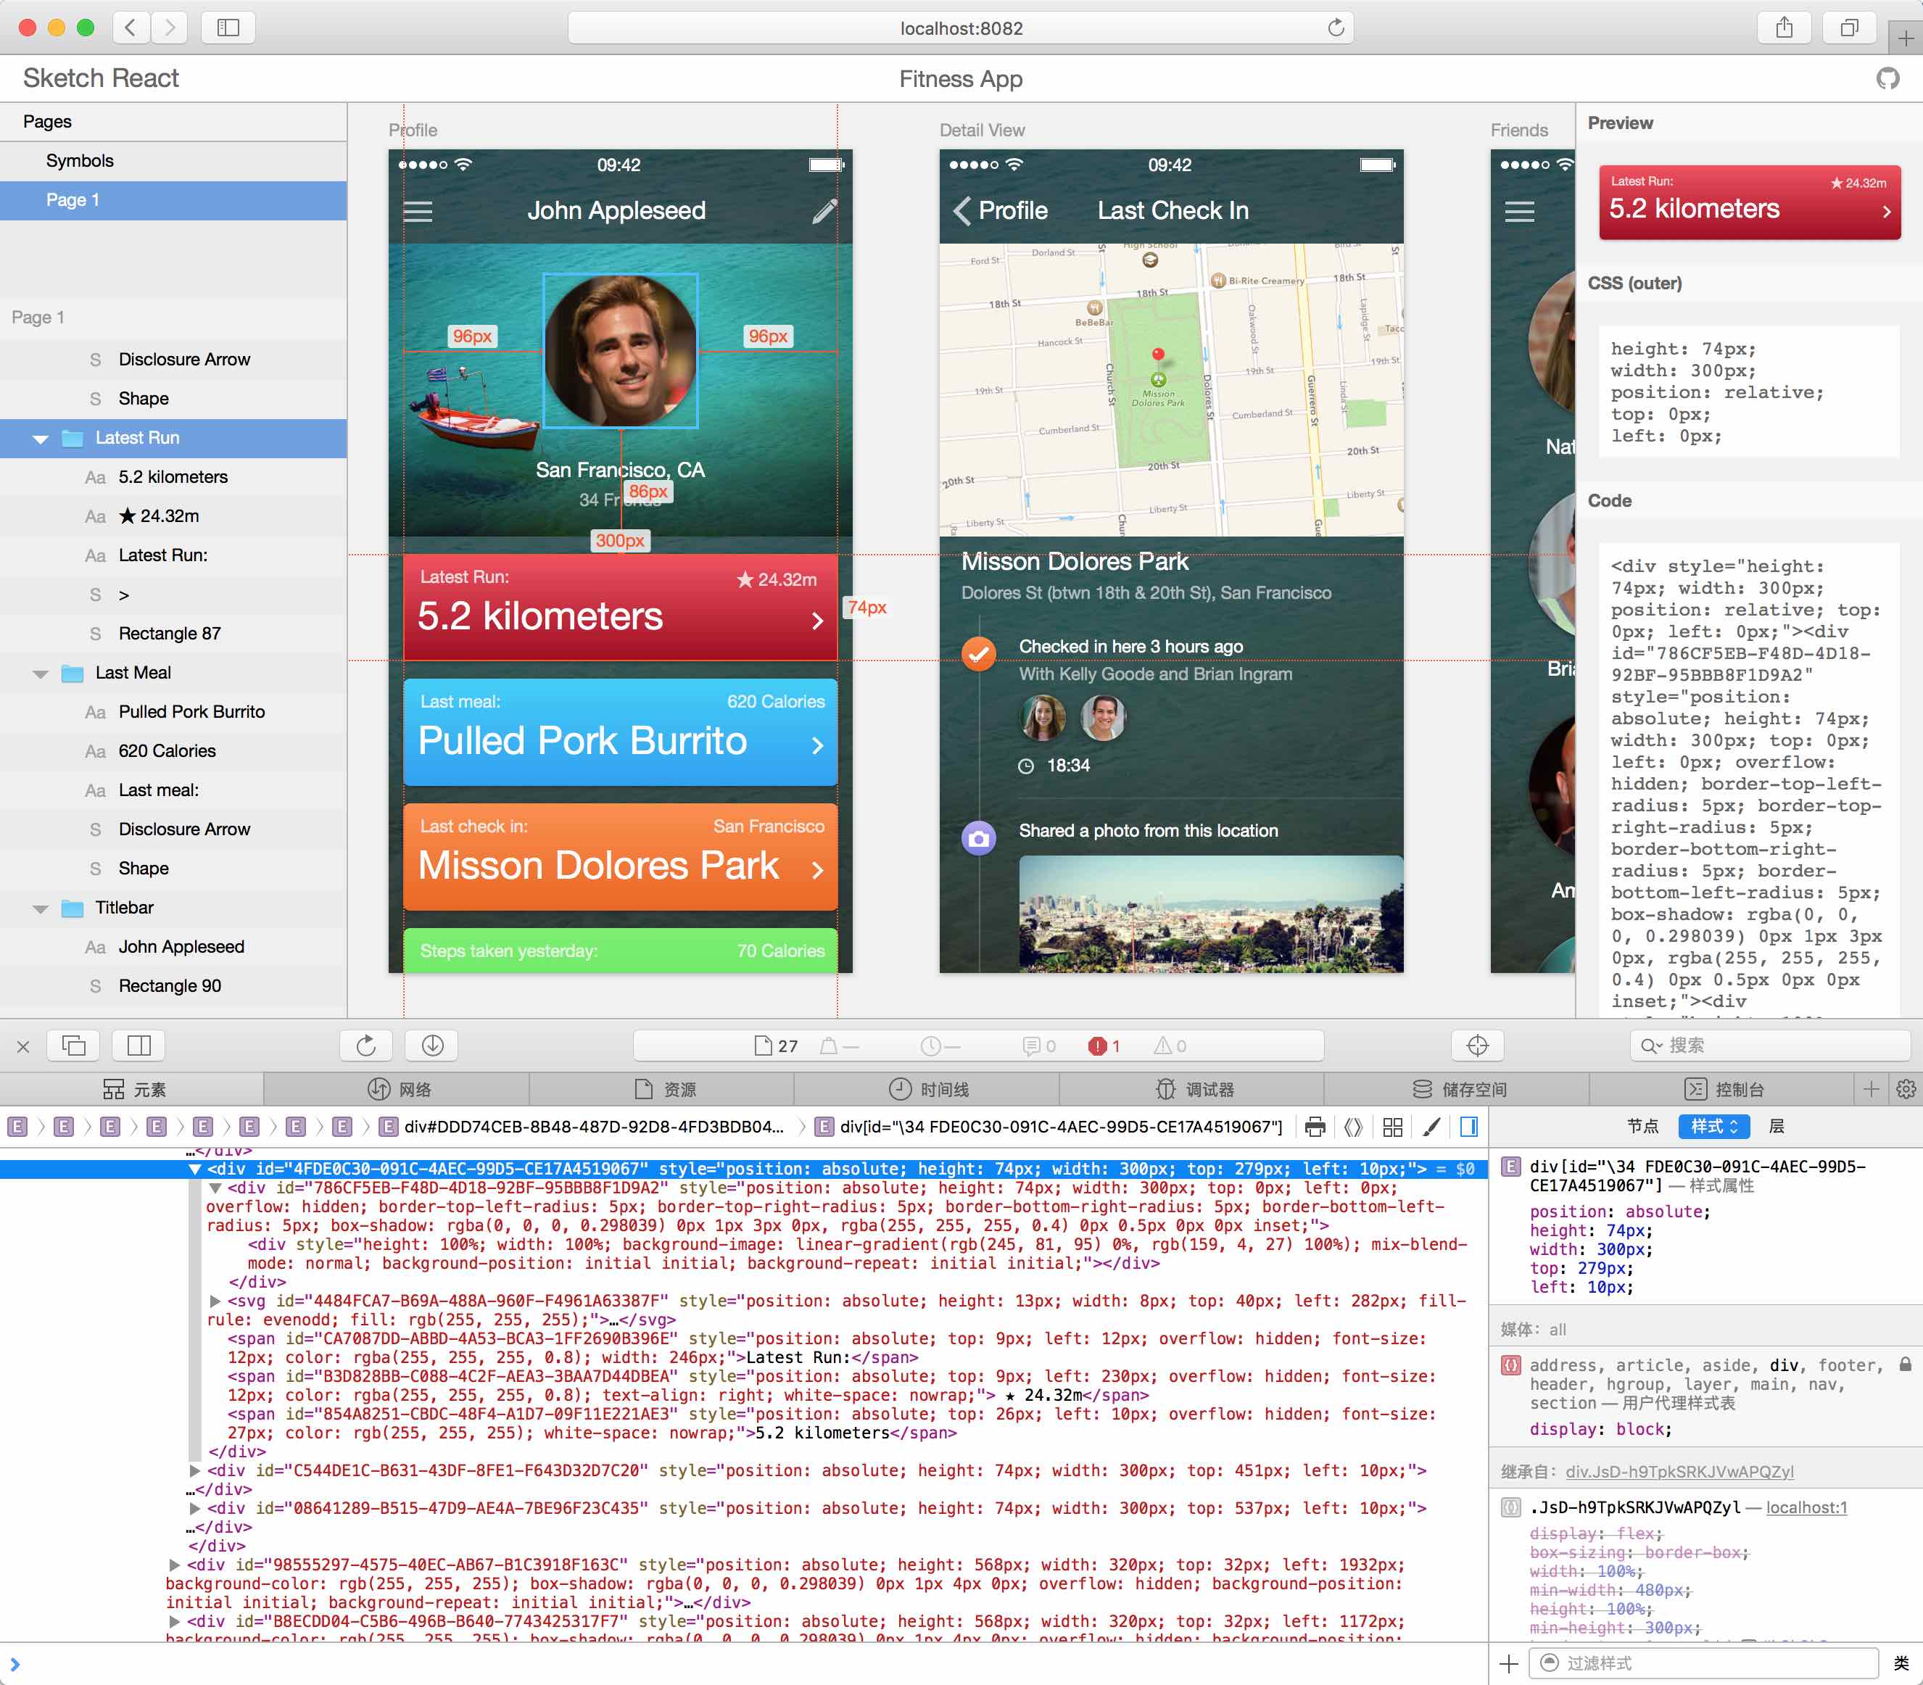This screenshot has width=1923, height=1685.
Task: Open the web inspector settings gear
Action: click(1906, 1089)
